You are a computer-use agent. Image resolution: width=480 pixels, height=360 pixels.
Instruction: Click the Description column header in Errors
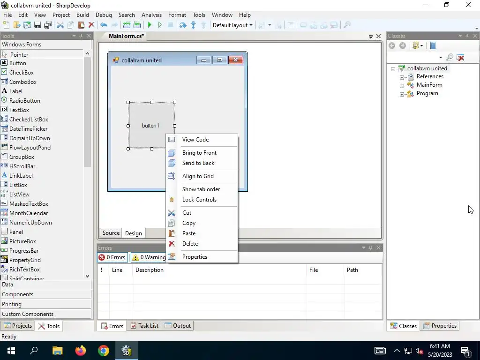pyautogui.click(x=219, y=270)
